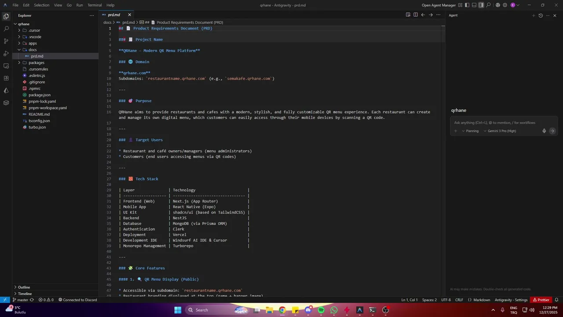The width and height of the screenshot is (563, 317).
Task: Open the Extensions view
Action: 6,78
